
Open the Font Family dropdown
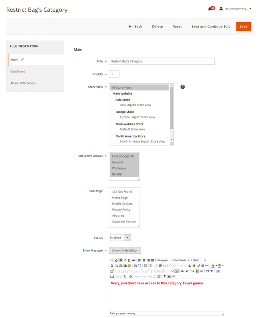pos(181,260)
